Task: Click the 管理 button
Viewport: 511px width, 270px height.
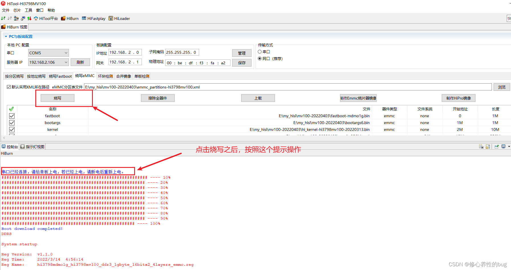Action: [x=242, y=53]
